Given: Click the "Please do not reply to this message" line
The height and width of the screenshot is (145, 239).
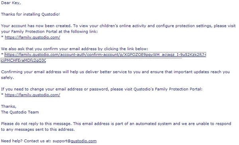Looking at the screenshot, I should pos(116,124).
